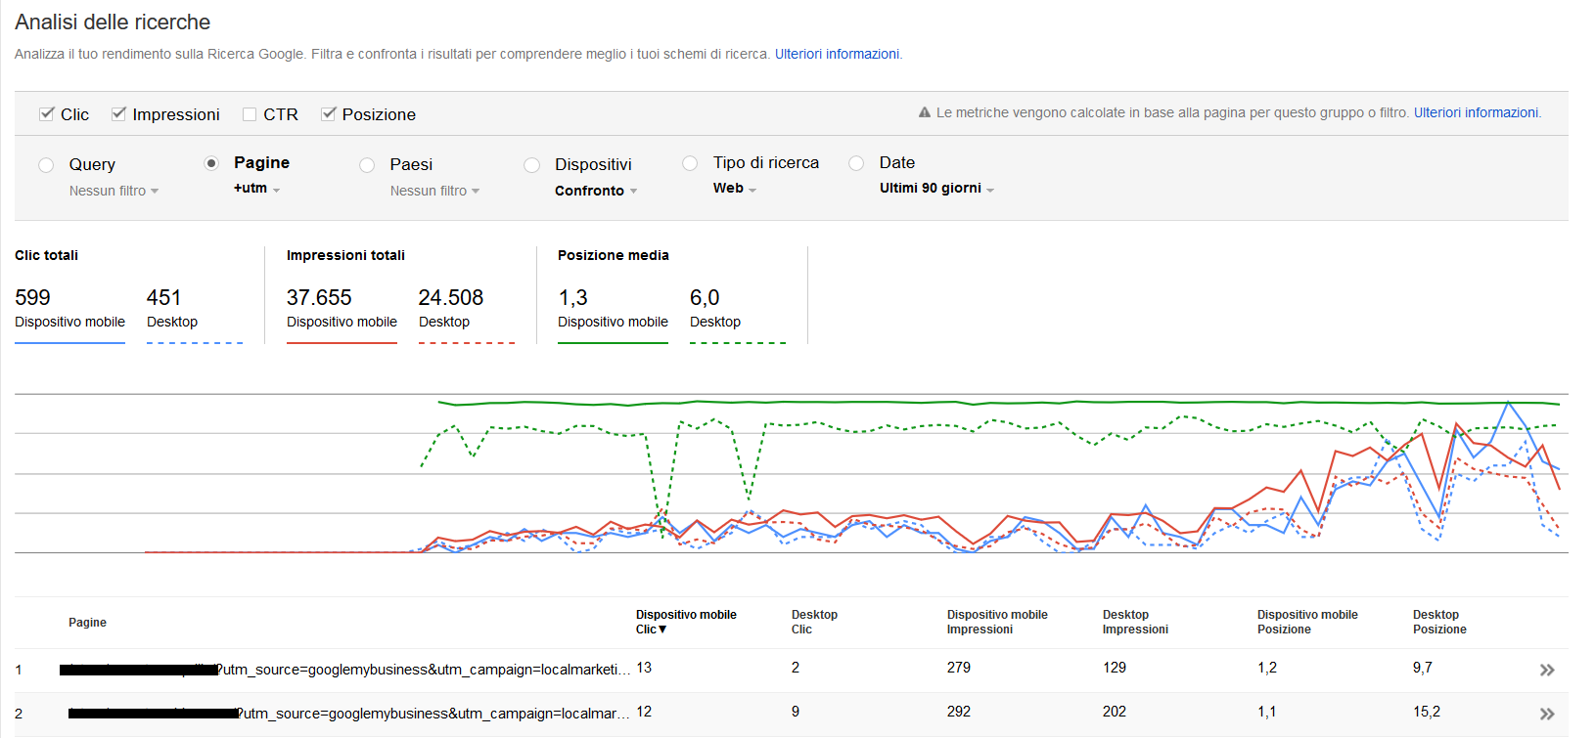Open the Dispositivi 'Confronto' dropdown
The height and width of the screenshot is (738, 1595).
(x=596, y=191)
